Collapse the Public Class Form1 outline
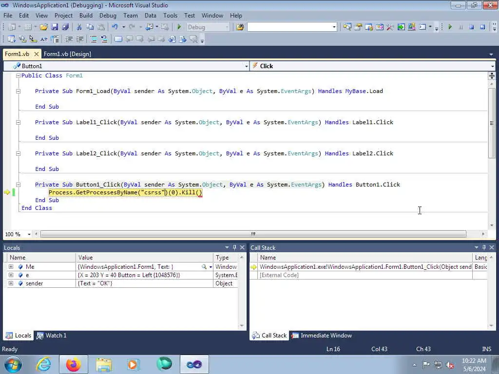The height and width of the screenshot is (374, 499). (18, 75)
